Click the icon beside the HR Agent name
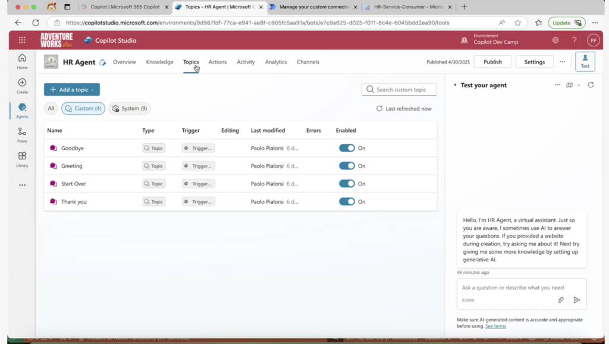This screenshot has height=344, width=609. (x=102, y=62)
